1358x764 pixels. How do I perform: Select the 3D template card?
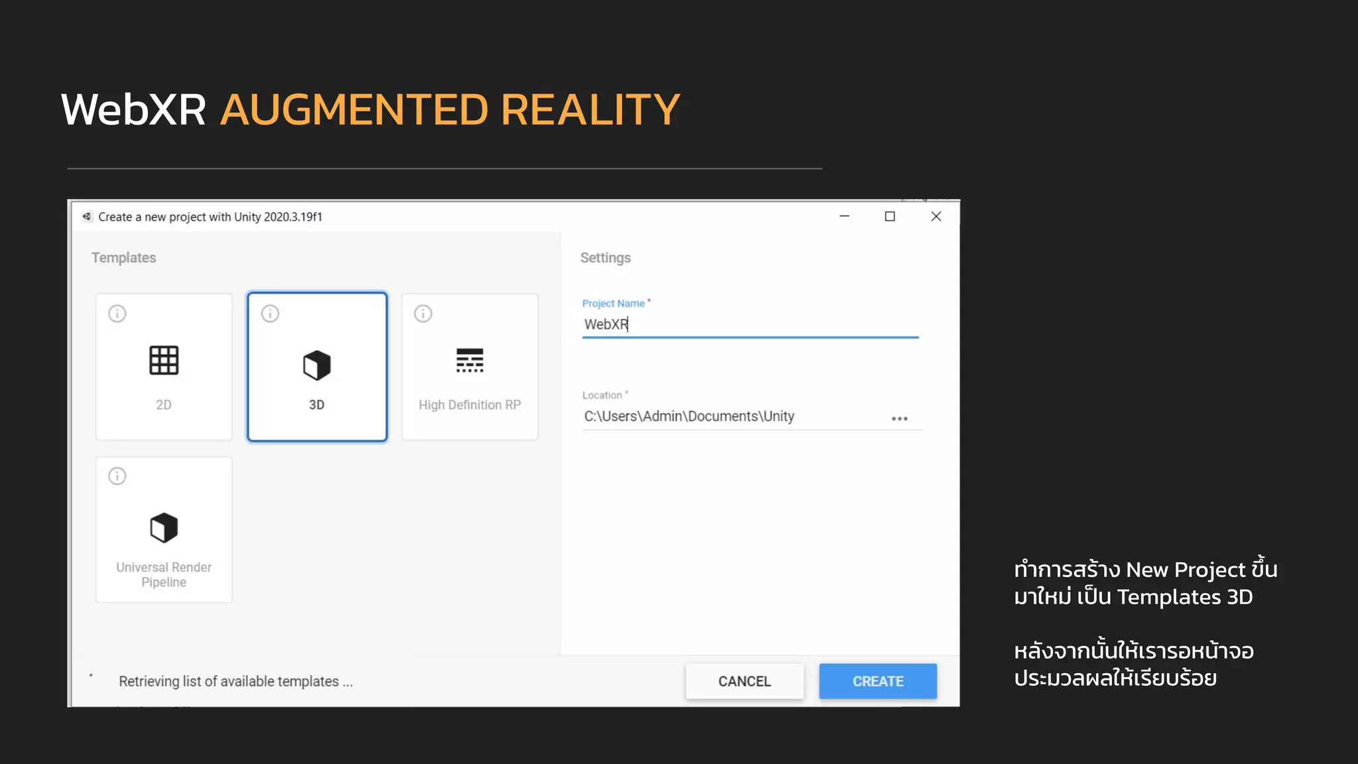[x=317, y=367]
